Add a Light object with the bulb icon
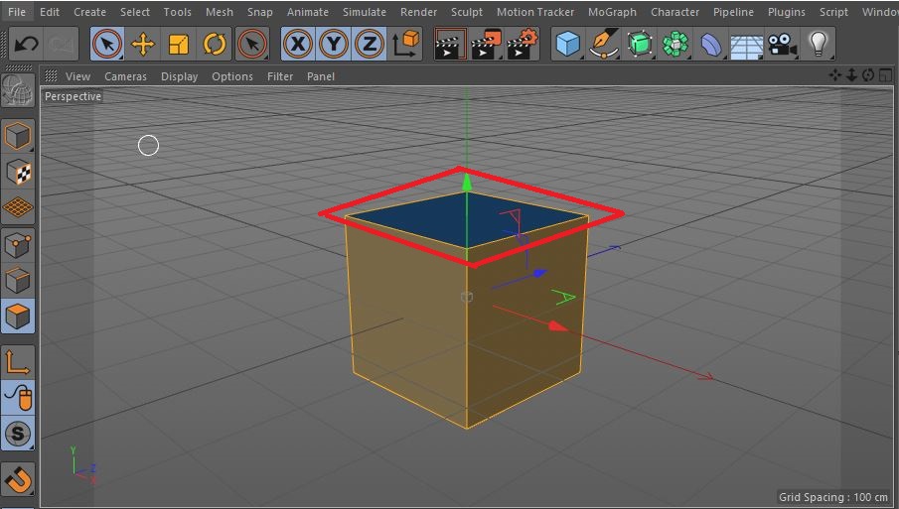Image resolution: width=899 pixels, height=509 pixels. point(818,44)
